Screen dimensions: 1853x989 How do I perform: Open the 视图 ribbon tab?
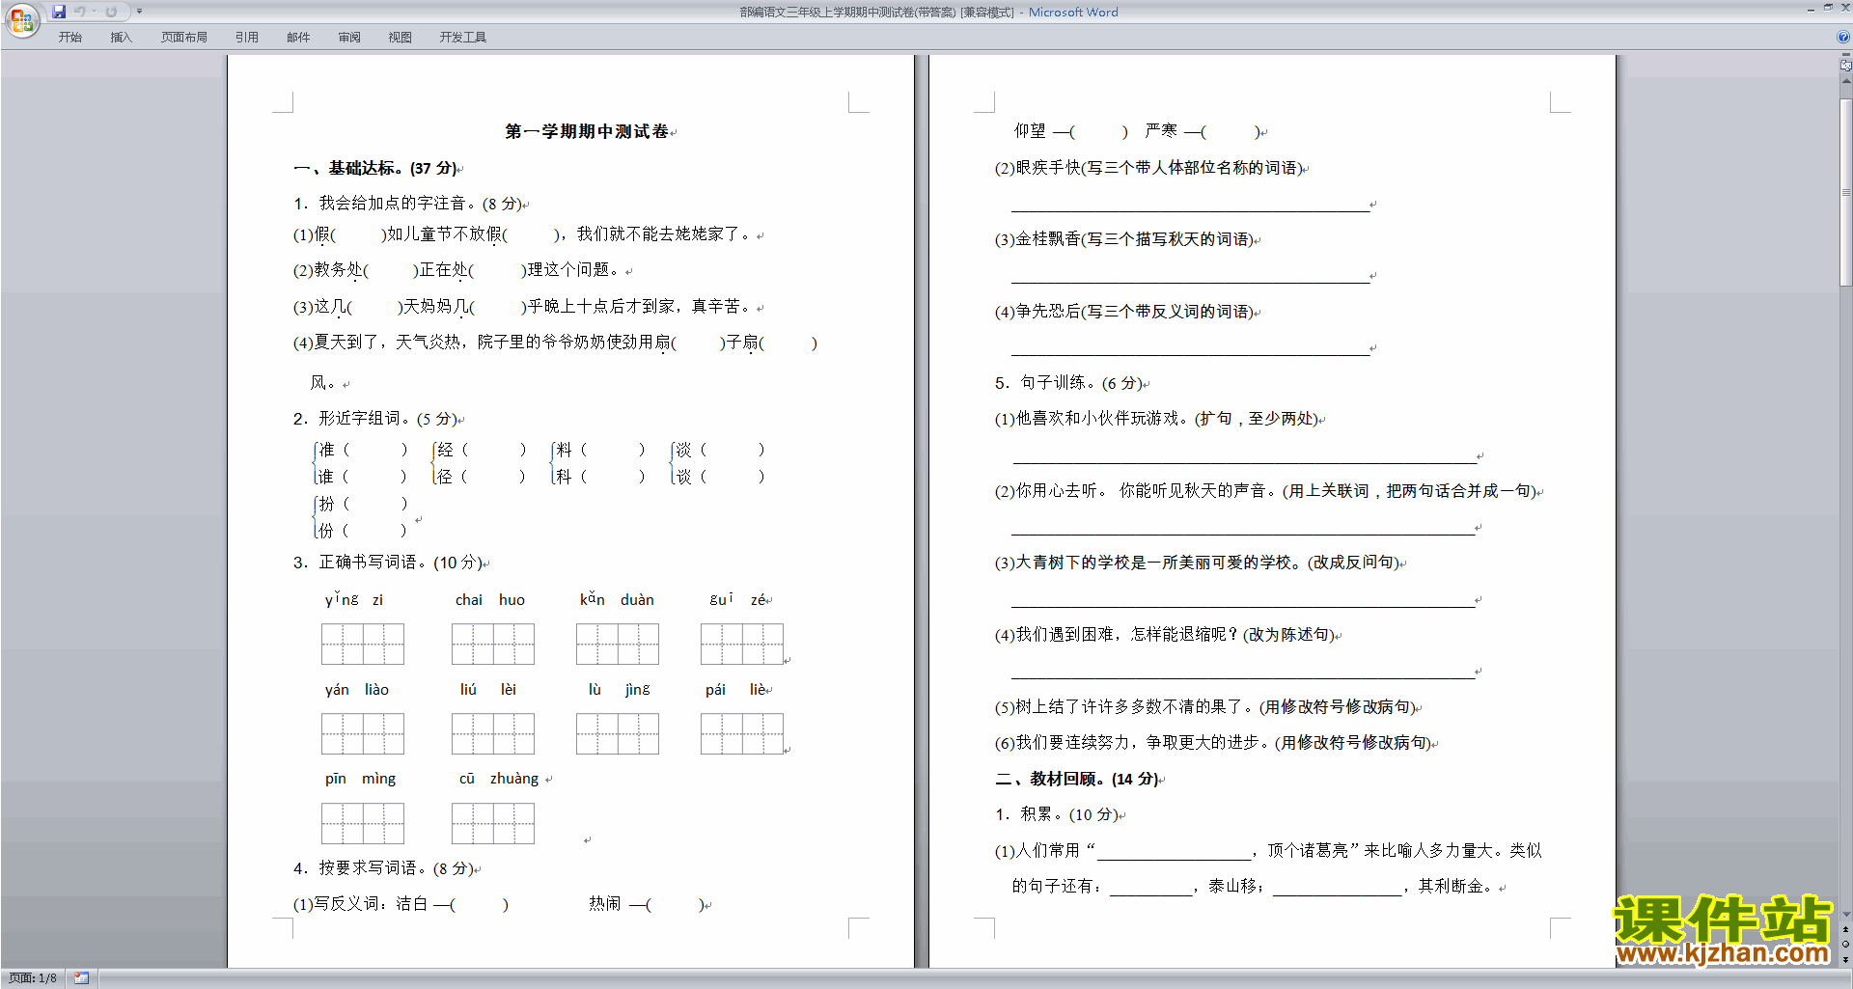tap(401, 38)
